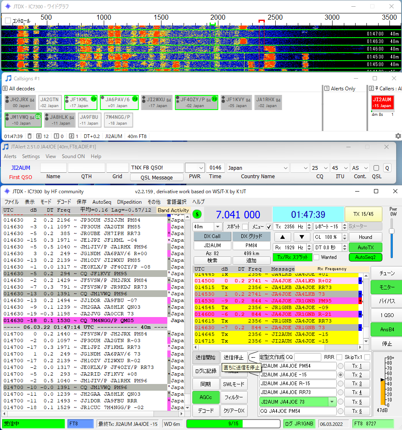This screenshot has width=402, height=430.
Task: Click the Q button in JTAlert
Action: (387, 168)
